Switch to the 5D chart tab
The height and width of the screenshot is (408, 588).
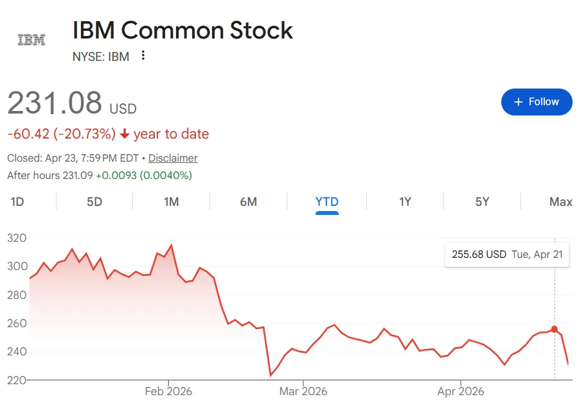point(94,202)
